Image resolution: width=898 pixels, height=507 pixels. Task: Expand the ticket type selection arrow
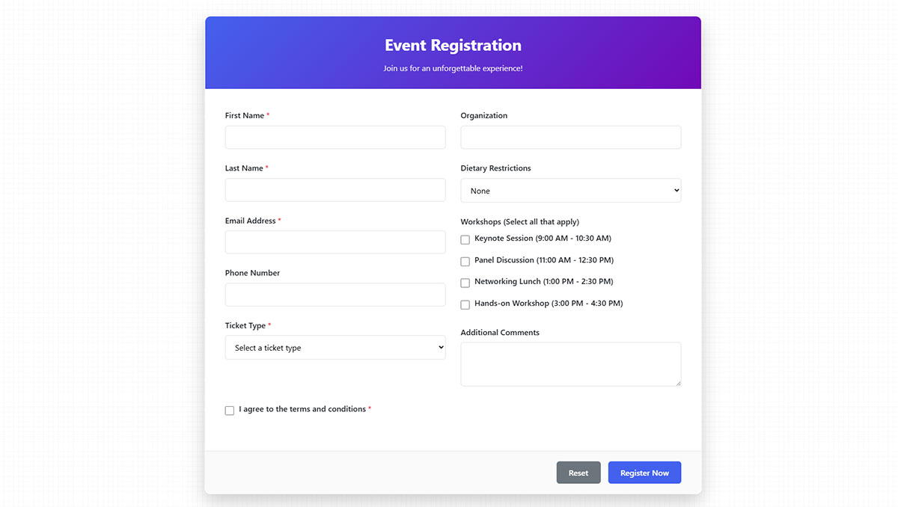[440, 347]
